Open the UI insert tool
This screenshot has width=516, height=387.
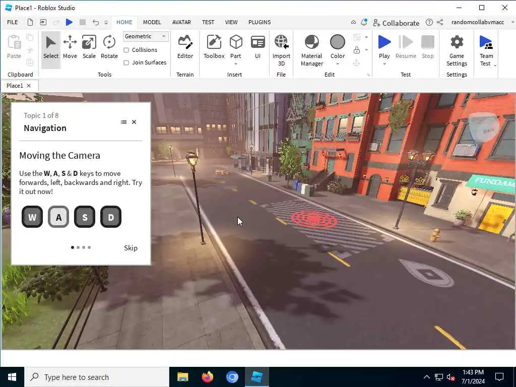coord(257,47)
